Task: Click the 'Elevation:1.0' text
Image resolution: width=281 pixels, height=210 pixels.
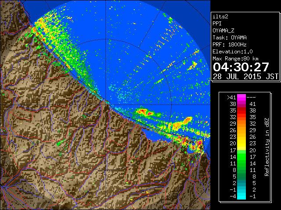Action: (x=233, y=52)
